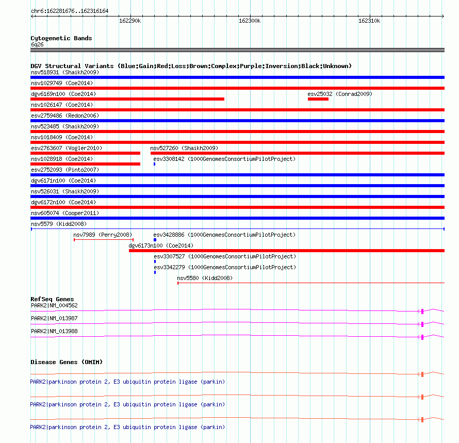Select transcript PARK2|NM_004562
This screenshot has width=459, height=443.
tap(54, 306)
